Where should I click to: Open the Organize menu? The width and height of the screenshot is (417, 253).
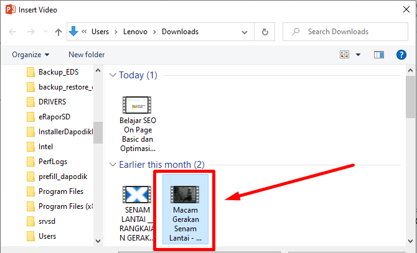coord(30,55)
